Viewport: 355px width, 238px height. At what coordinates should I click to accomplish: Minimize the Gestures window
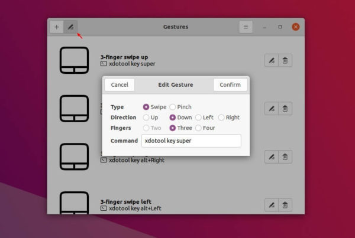(x=264, y=27)
